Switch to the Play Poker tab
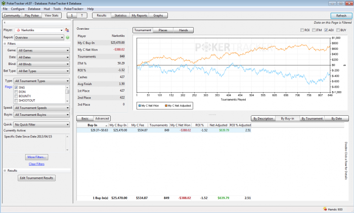The width and height of the screenshot is (354, 213). 31,16
